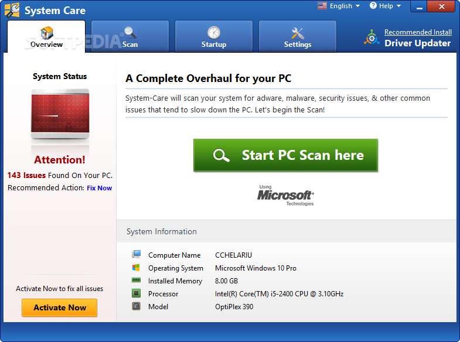
Task: Minimize the System Care window
Action: [x=420, y=6]
